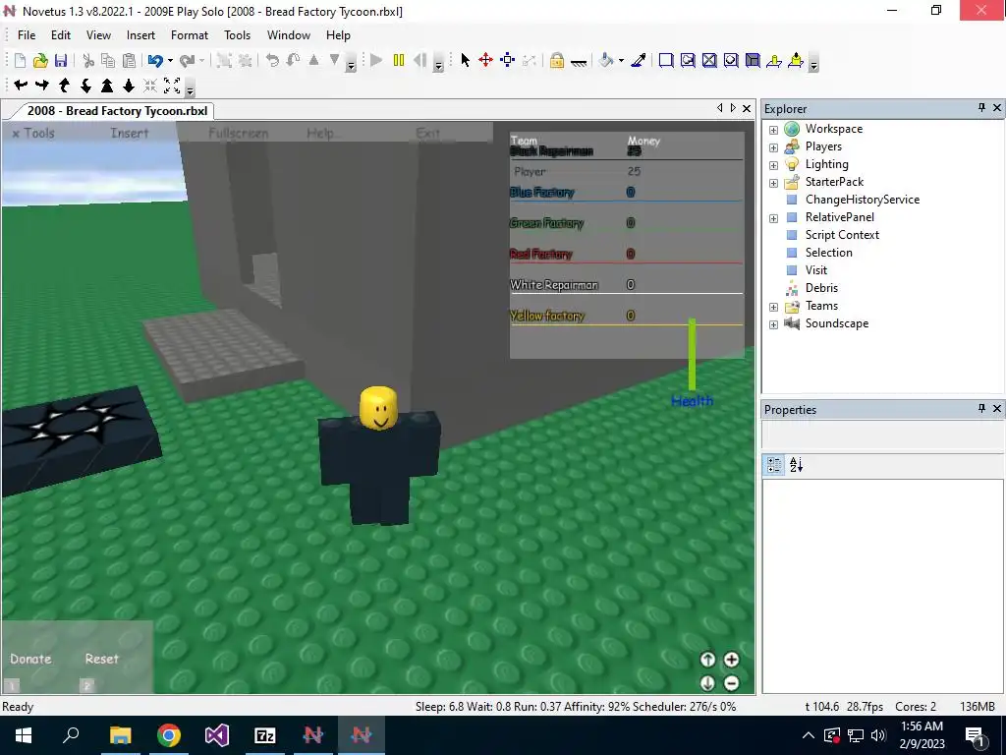The image size is (1006, 755).
Task: Select the blue resize handles tool
Action: pyautogui.click(x=508, y=60)
